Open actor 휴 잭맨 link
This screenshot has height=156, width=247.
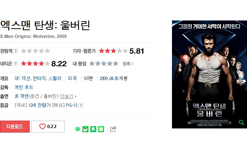[22, 96]
